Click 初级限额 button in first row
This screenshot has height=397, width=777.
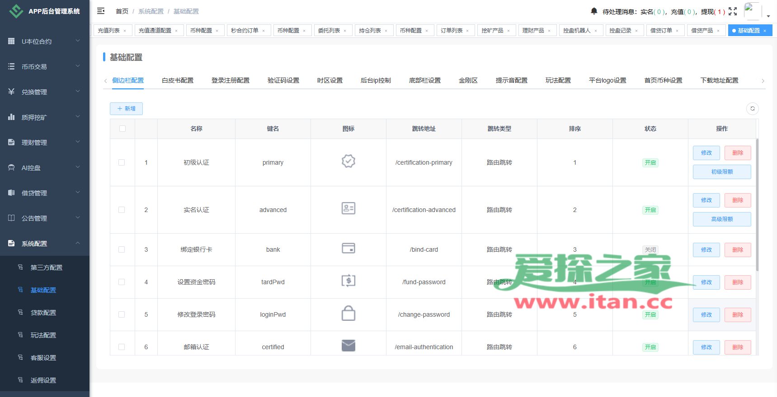[x=721, y=172]
